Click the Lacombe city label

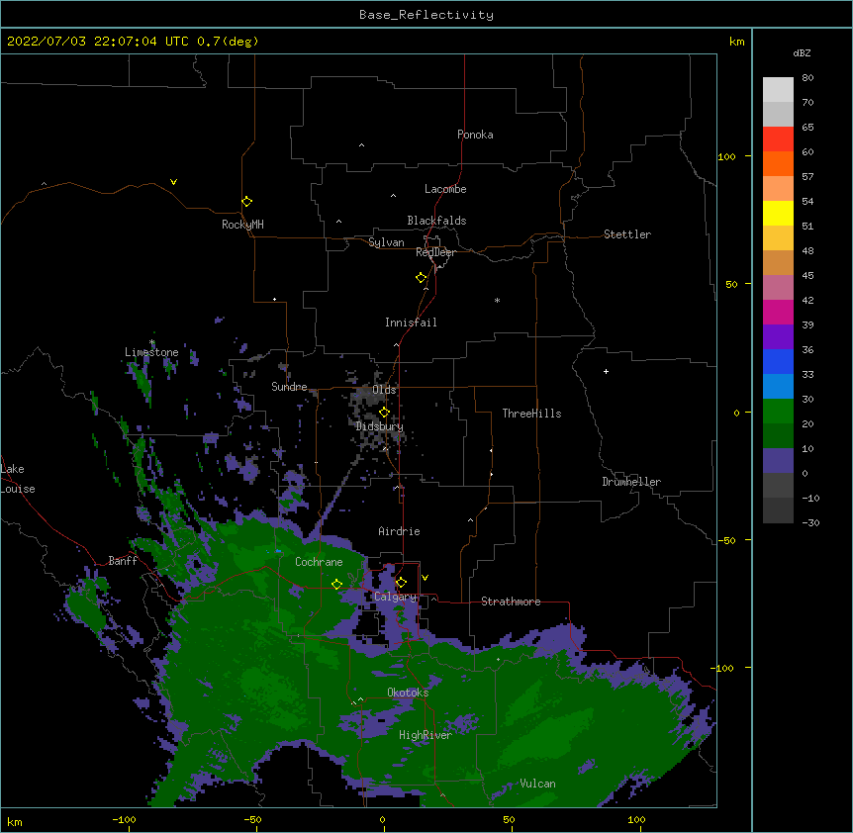click(x=445, y=189)
